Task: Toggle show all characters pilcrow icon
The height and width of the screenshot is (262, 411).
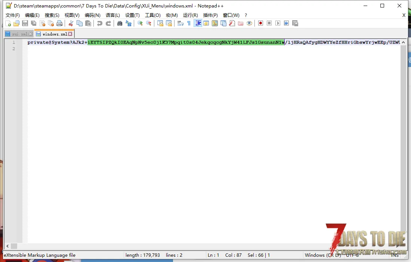Action: click(189, 23)
